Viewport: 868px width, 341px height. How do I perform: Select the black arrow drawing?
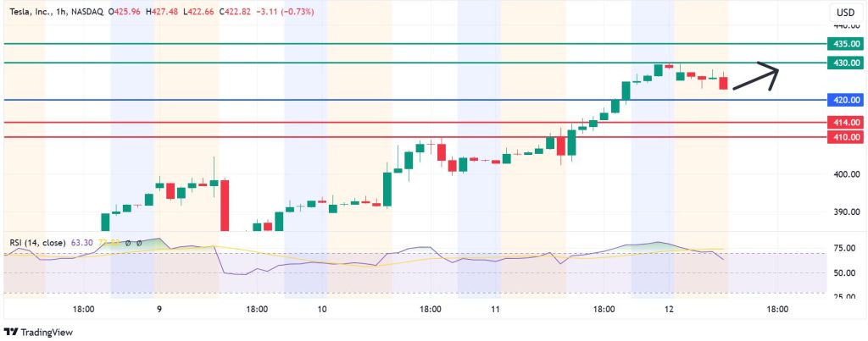(754, 78)
